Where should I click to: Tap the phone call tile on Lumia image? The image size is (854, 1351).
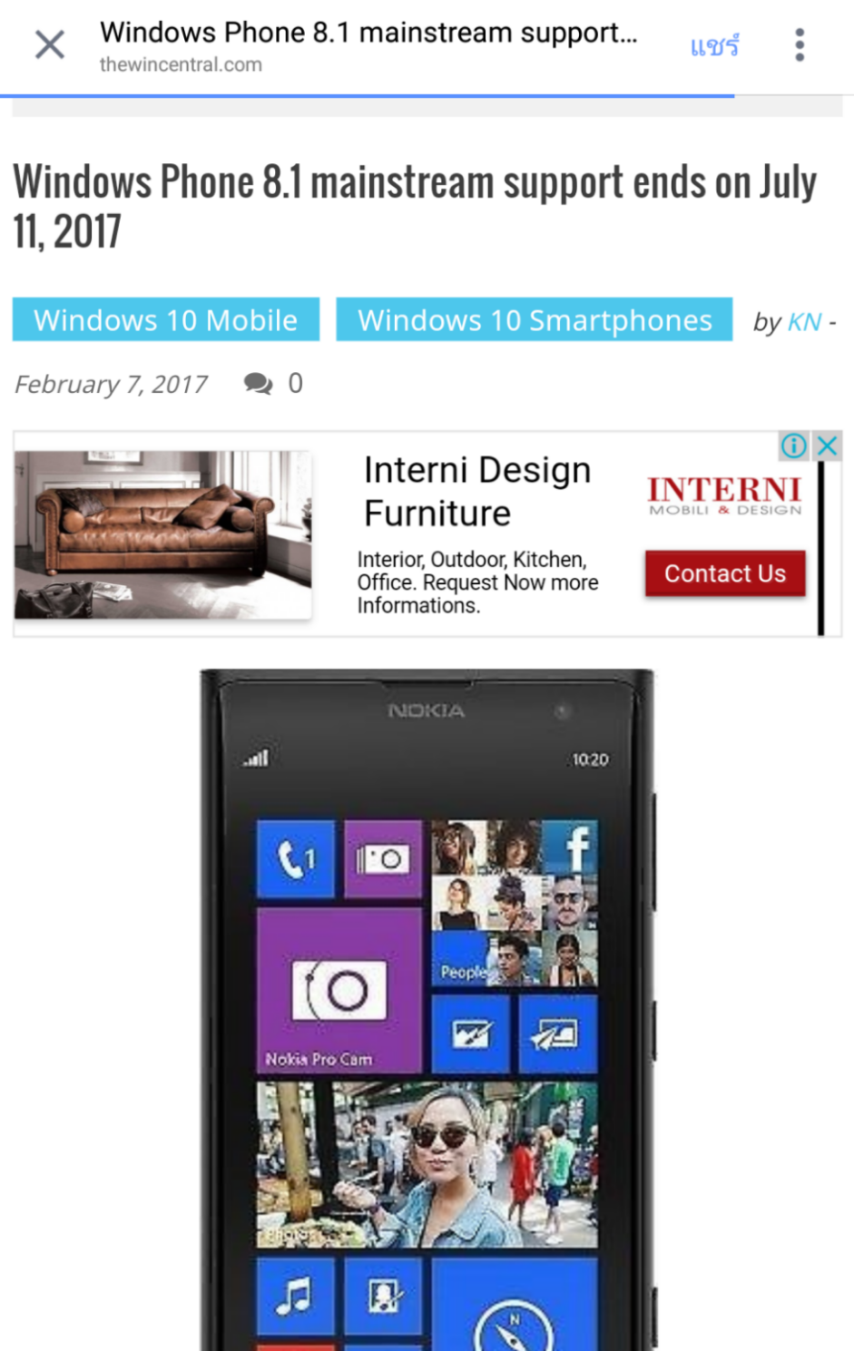[x=296, y=859]
